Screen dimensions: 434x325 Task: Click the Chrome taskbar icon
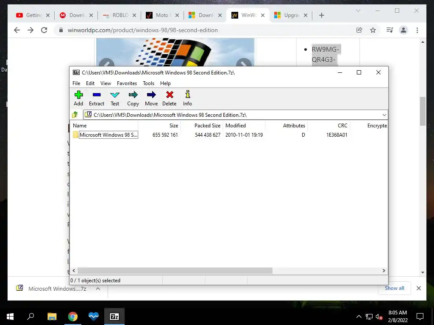pos(73,317)
